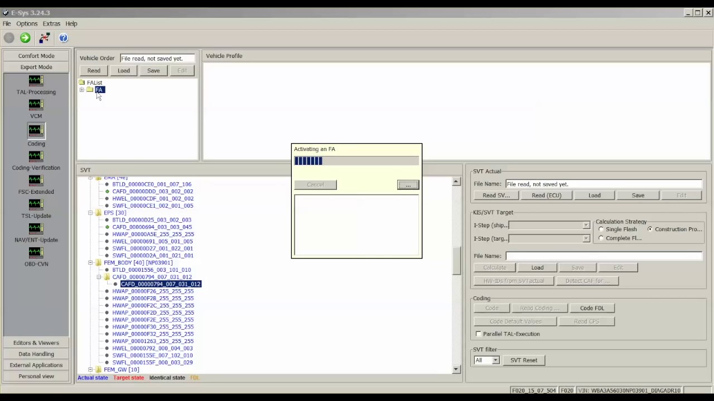714x401 pixels.
Task: Click the KIS/SVT Target Load button
Action: pos(537,268)
